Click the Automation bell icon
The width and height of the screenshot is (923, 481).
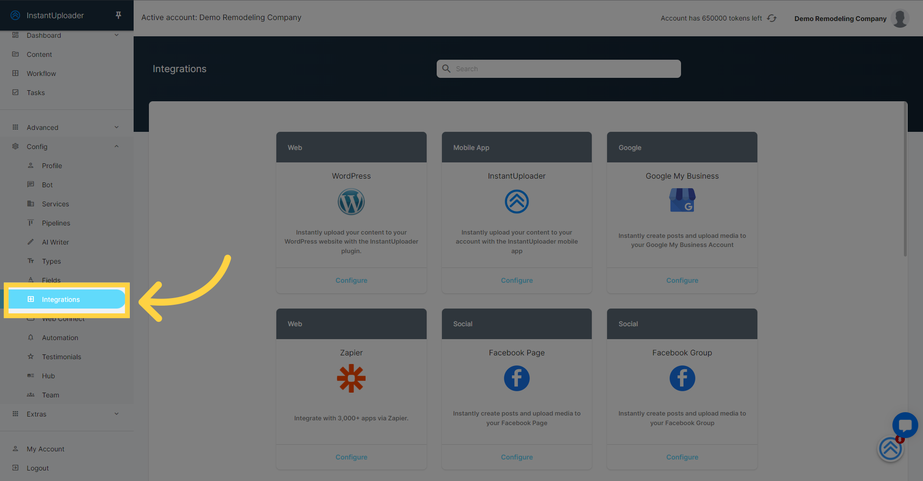pyautogui.click(x=31, y=338)
